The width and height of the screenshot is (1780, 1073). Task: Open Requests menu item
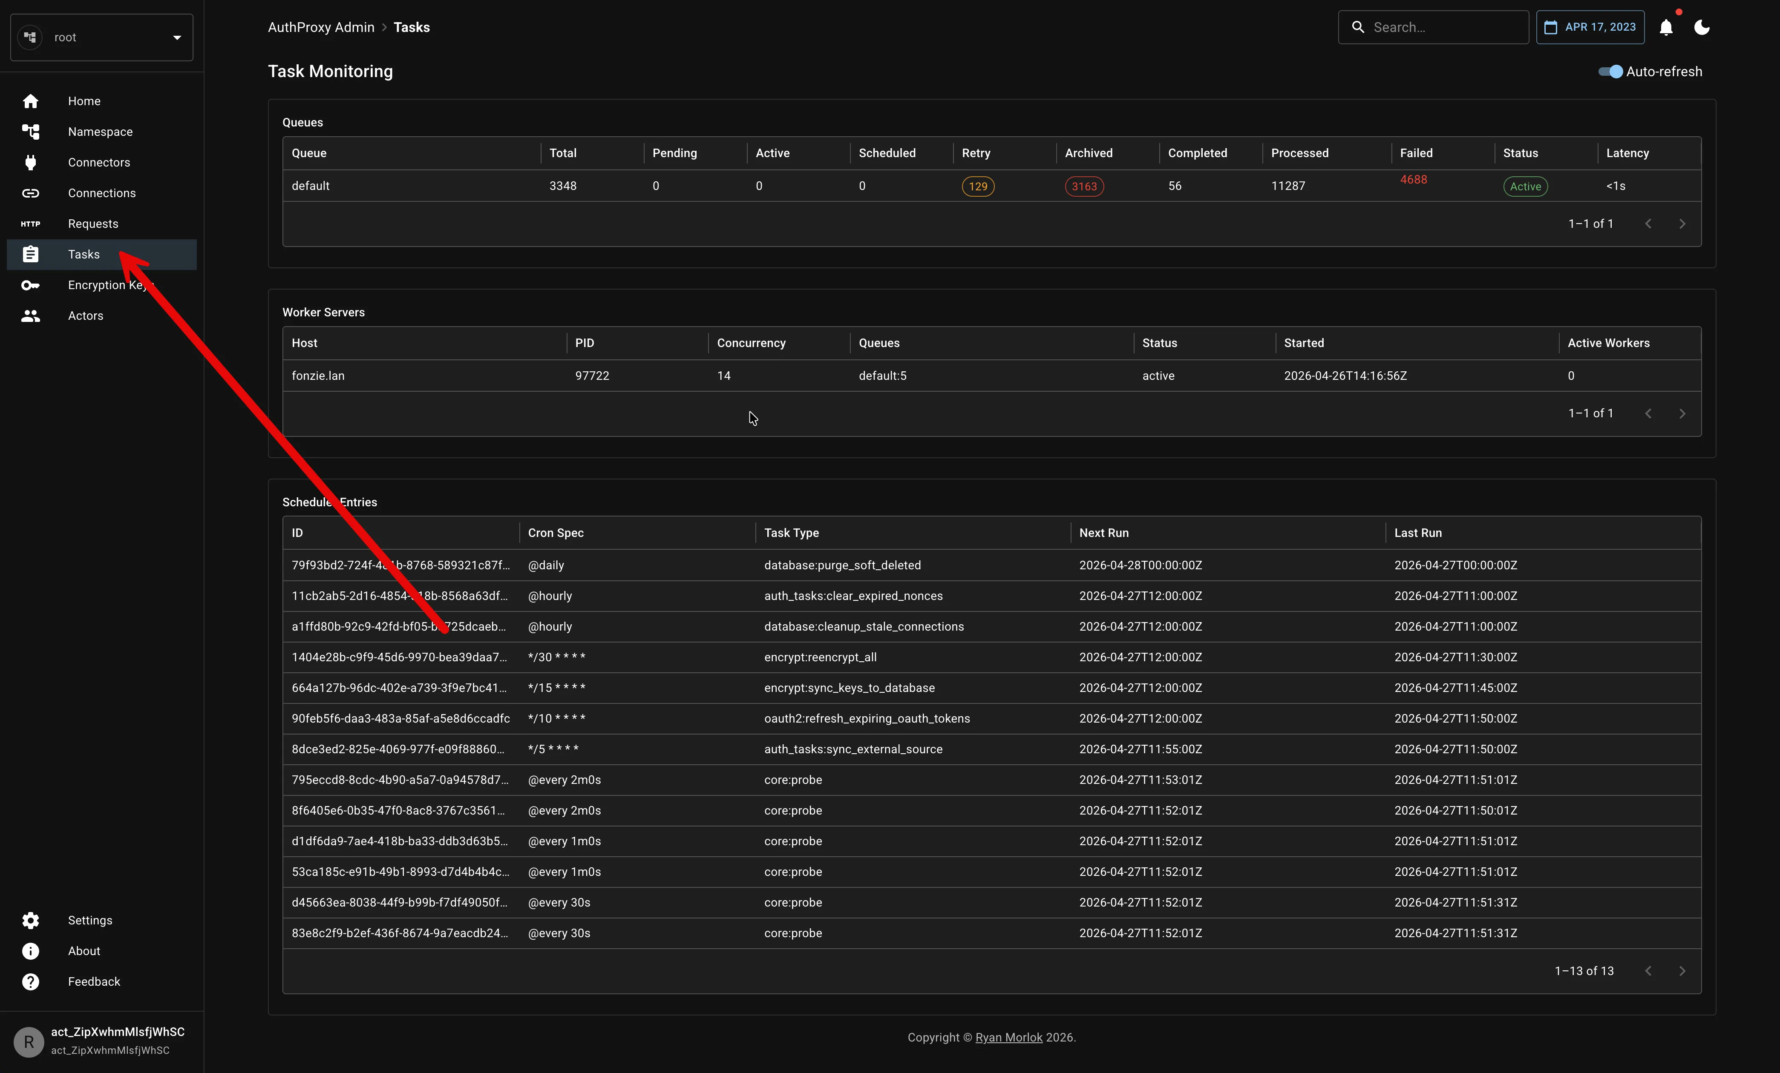click(x=102, y=224)
